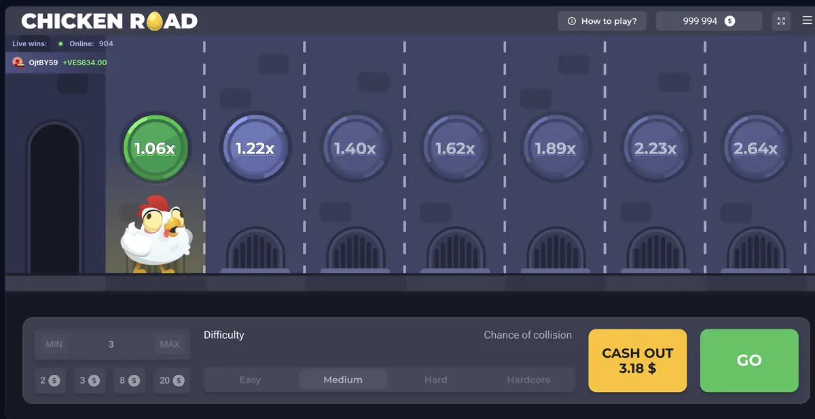Click the green online status dot
This screenshot has width=815, height=419.
[x=60, y=43]
